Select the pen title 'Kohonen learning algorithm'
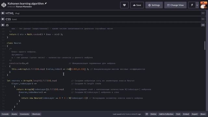 pos(26,4)
